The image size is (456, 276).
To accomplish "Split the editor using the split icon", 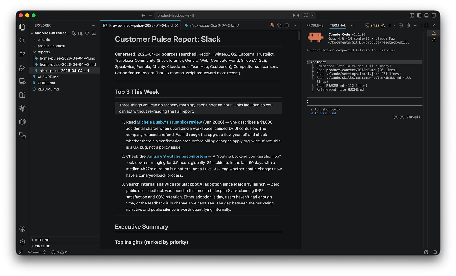I will coord(287,25).
